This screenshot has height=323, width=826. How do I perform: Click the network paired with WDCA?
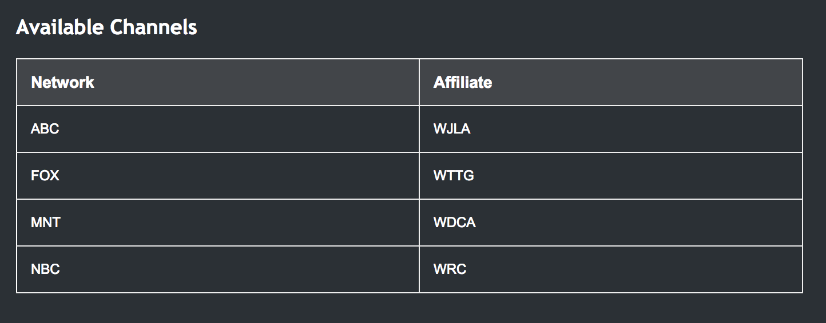tap(46, 223)
